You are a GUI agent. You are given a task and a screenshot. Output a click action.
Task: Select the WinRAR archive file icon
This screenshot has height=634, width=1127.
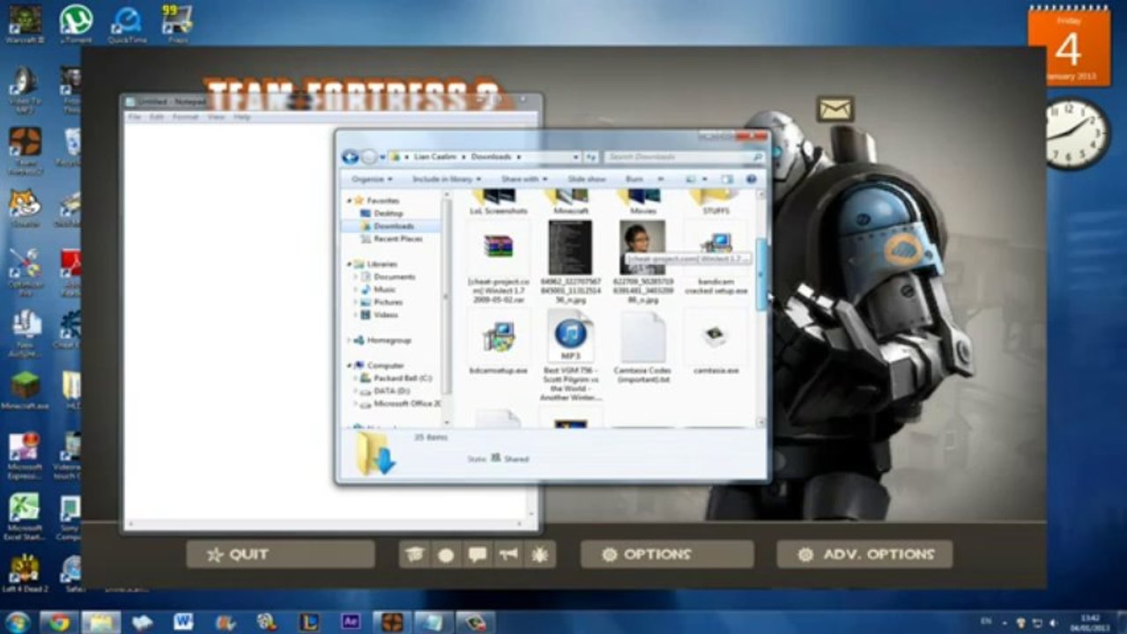pos(498,247)
